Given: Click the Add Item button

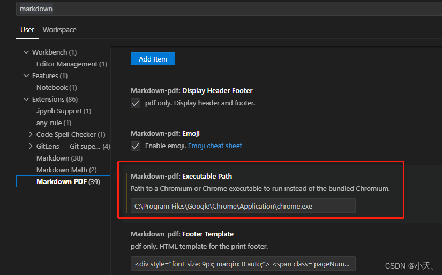Looking at the screenshot, I should (153, 59).
